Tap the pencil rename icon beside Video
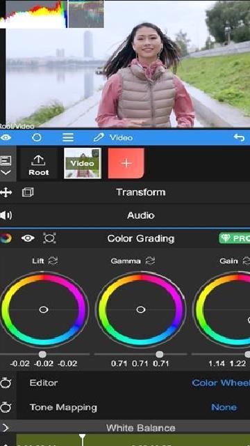 (x=99, y=138)
